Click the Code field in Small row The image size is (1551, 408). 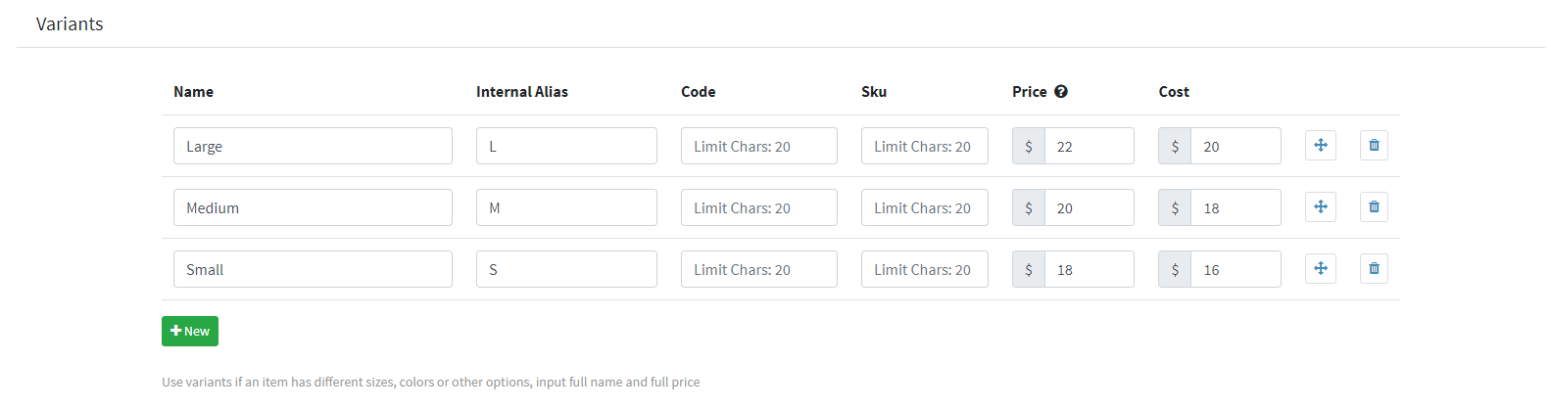pyautogui.click(x=758, y=270)
